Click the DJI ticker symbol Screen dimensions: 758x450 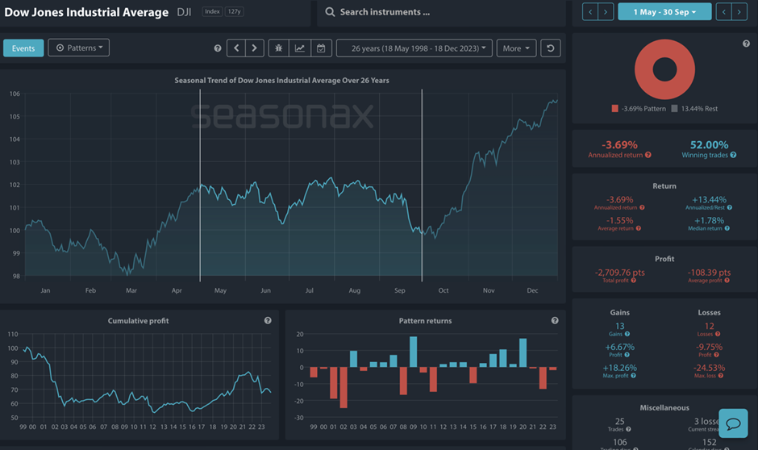(184, 12)
